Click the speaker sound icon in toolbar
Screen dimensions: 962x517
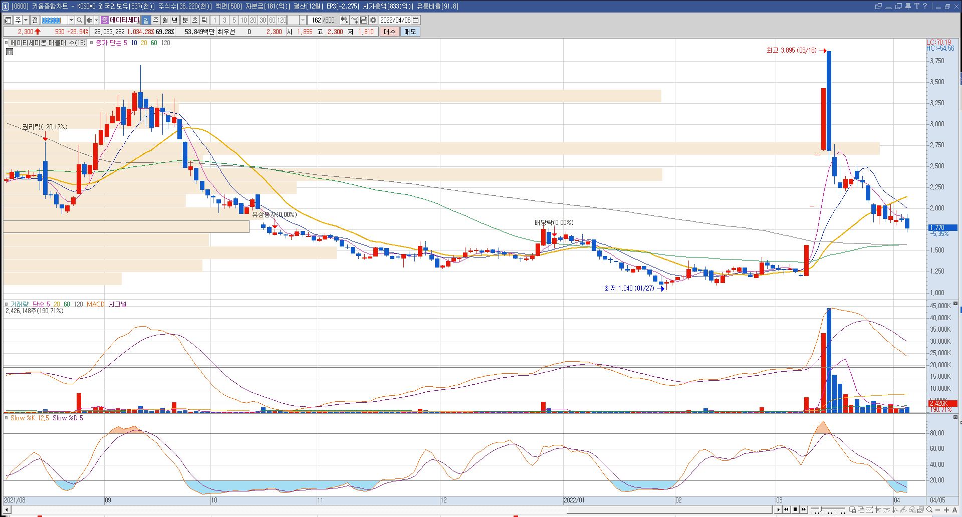click(89, 20)
